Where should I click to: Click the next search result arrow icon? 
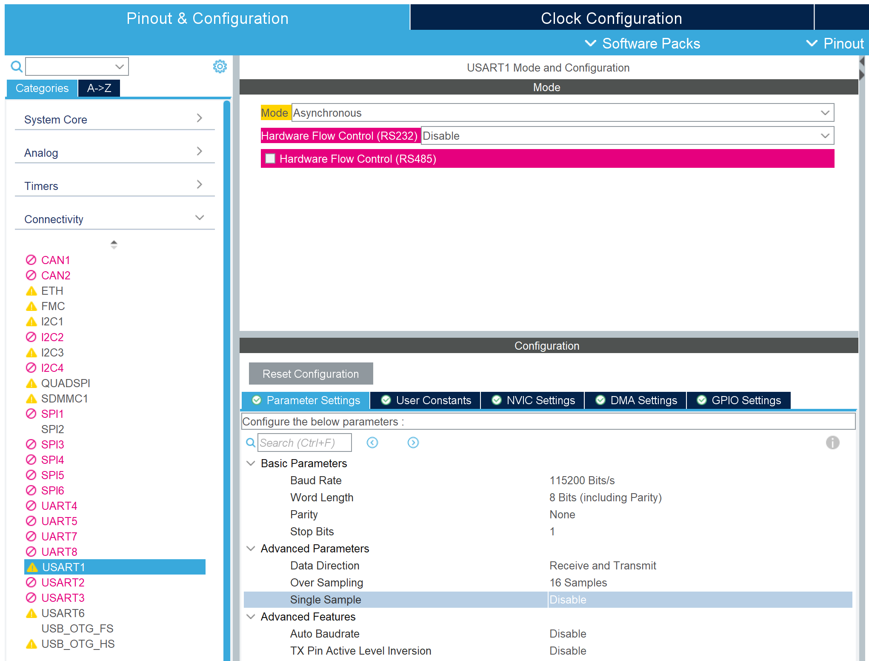pyautogui.click(x=413, y=443)
